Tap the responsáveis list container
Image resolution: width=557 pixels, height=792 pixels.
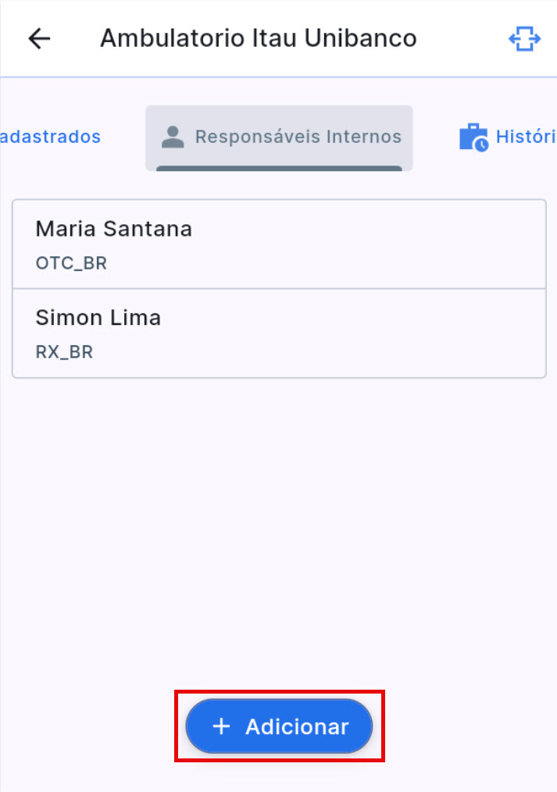[279, 288]
